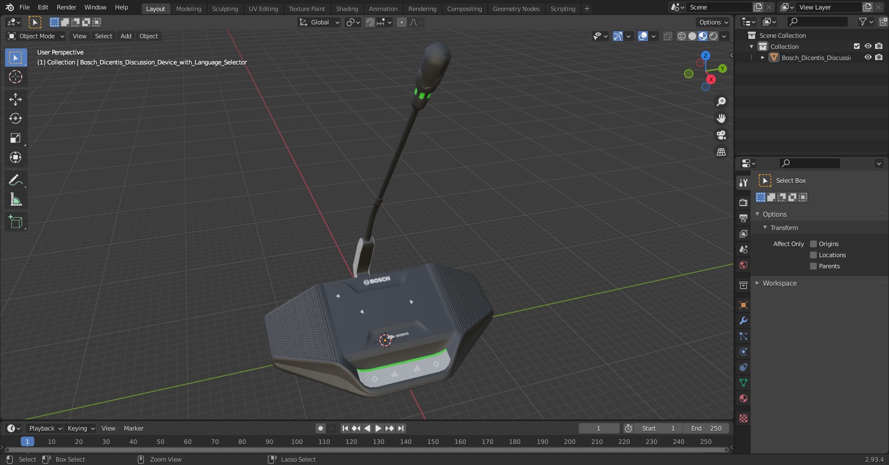Open Physics properties tab
Image resolution: width=889 pixels, height=465 pixels.
pos(743,352)
